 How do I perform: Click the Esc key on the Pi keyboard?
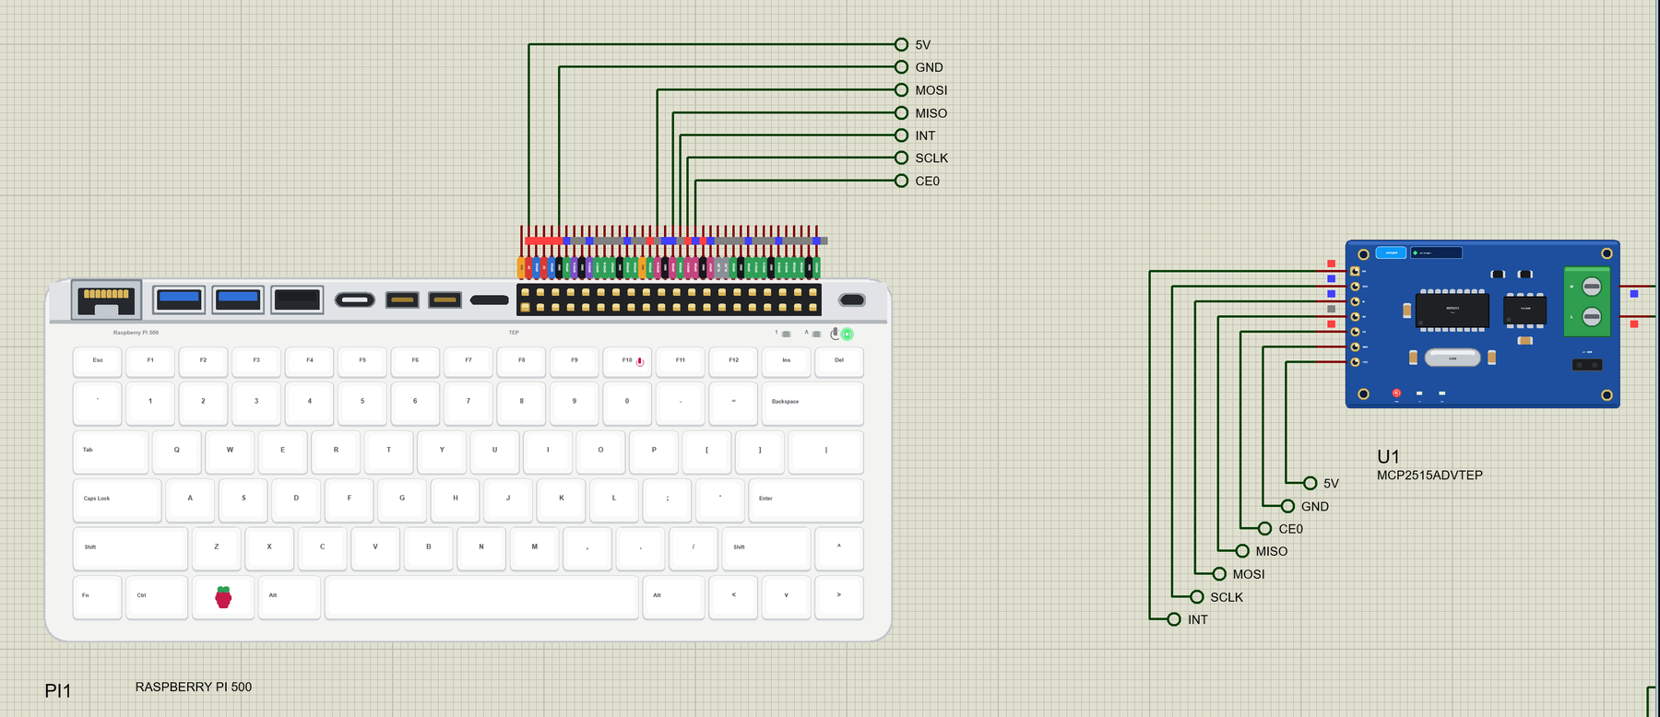98,361
